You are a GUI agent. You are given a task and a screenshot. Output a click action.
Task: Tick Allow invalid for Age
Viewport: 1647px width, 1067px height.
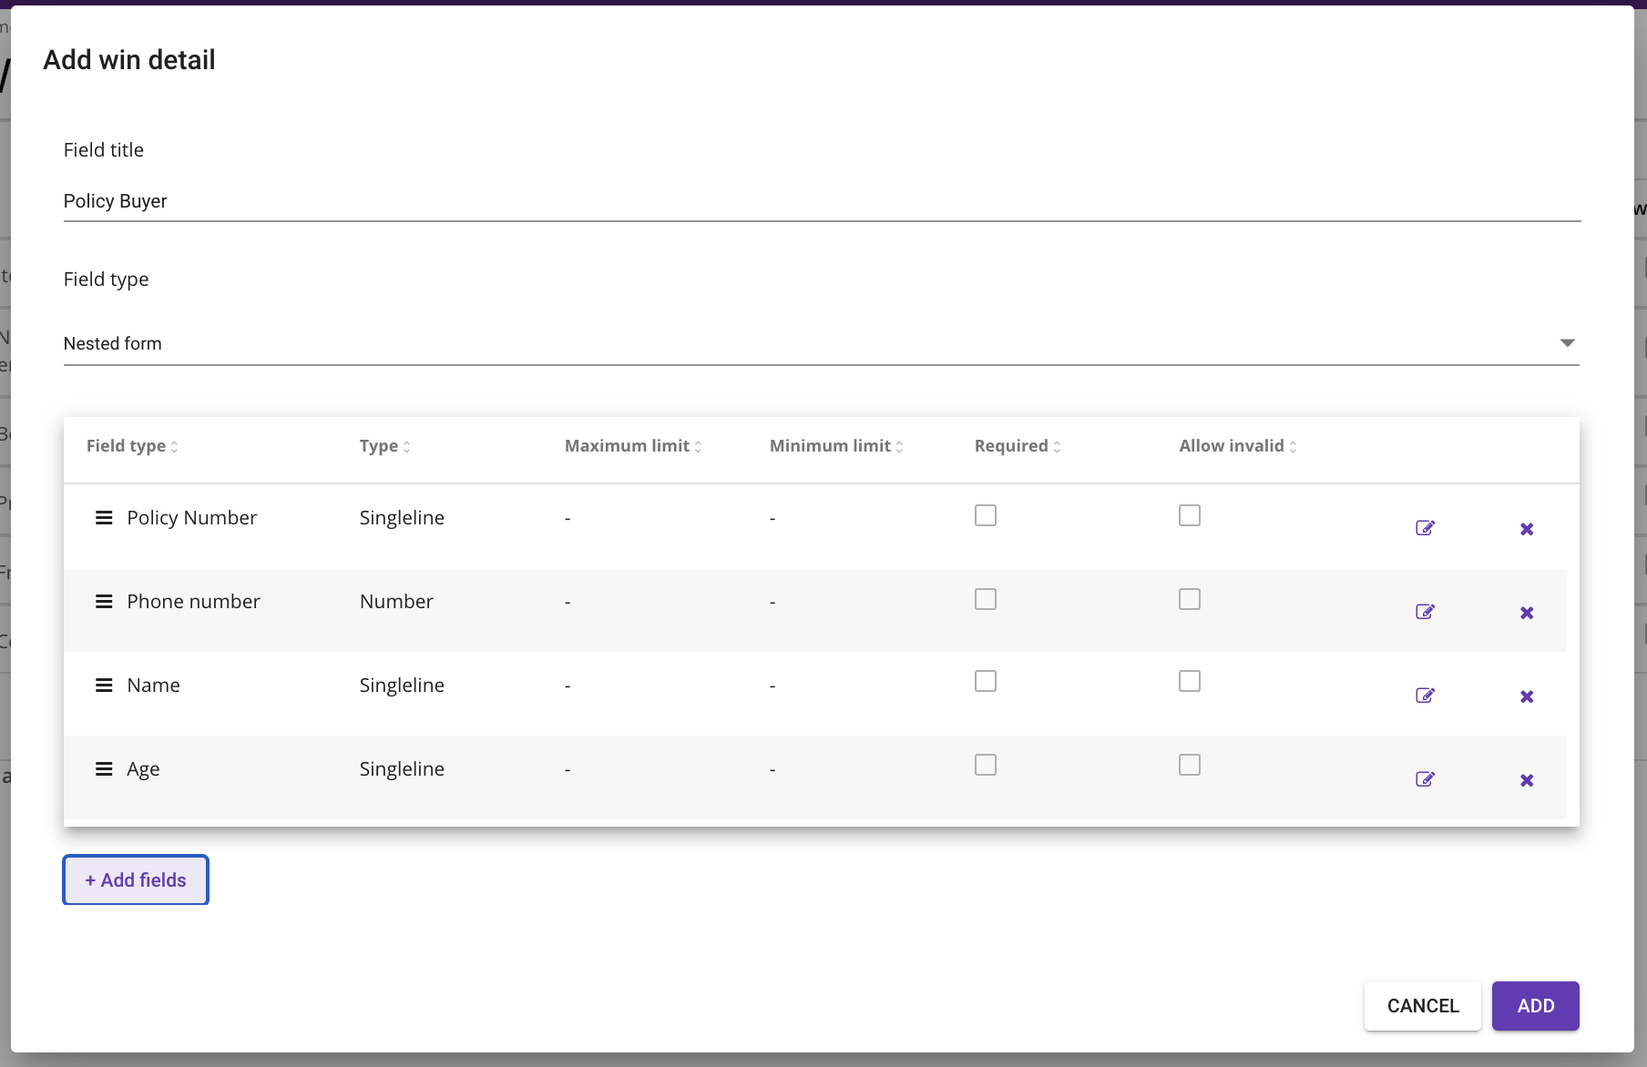pyautogui.click(x=1189, y=765)
